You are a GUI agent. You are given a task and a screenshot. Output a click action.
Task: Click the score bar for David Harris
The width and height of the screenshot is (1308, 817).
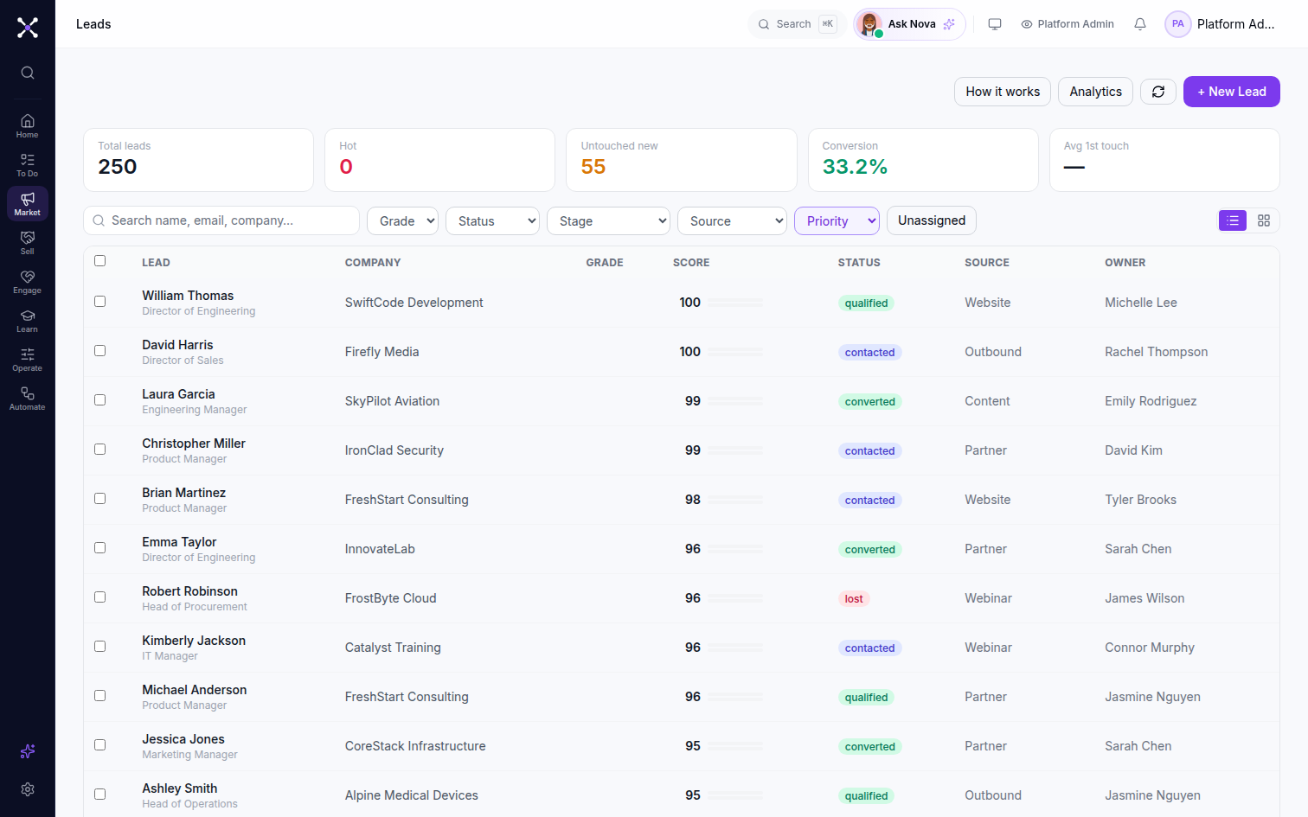tap(735, 352)
